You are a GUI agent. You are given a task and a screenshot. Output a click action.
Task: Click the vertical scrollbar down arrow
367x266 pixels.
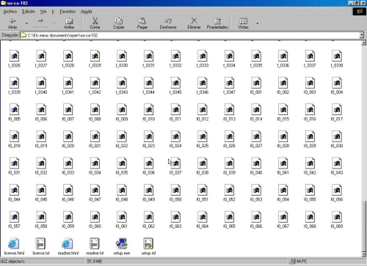(x=364, y=254)
